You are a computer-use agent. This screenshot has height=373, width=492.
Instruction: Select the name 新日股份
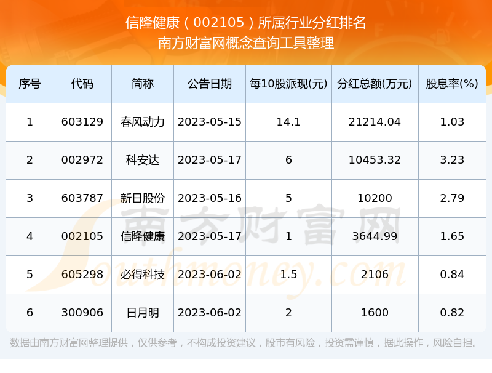[143, 198]
